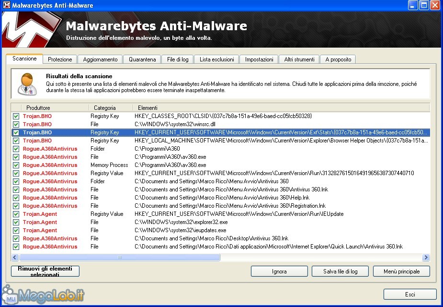
Task: Select the row with path C:\Programmi\A360\av360.exe File
Action: tap(220, 157)
